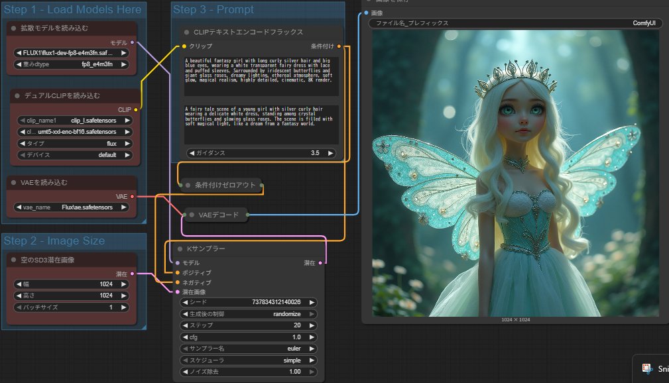The width and height of the screenshot is (669, 383).
Task: Open the デバイス default dropdown
Action: point(75,155)
